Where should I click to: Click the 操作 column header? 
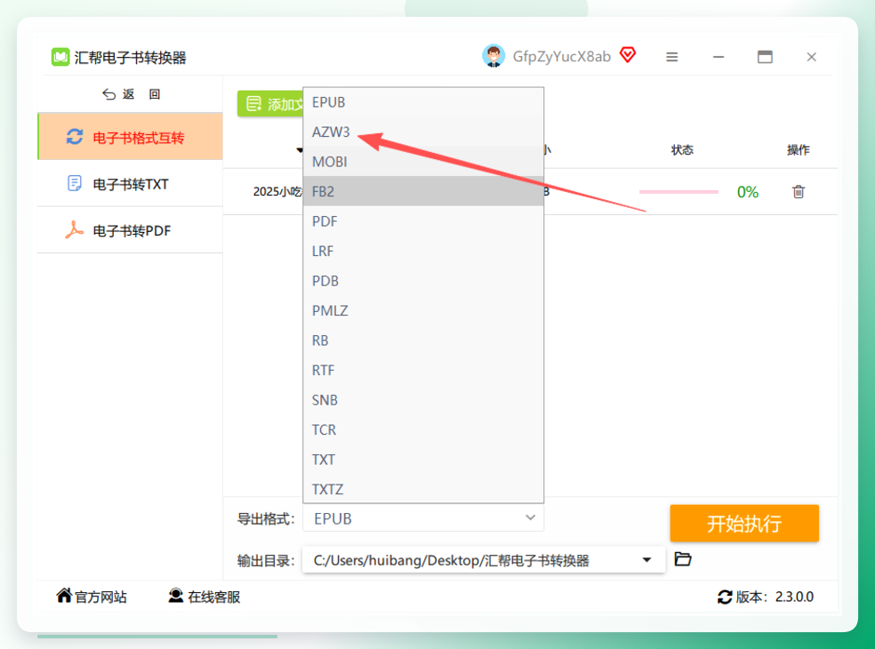click(x=798, y=149)
